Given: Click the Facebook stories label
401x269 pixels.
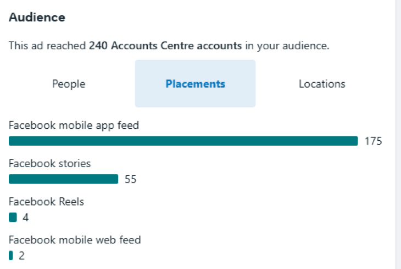Looking at the screenshot, I should pos(49,163).
